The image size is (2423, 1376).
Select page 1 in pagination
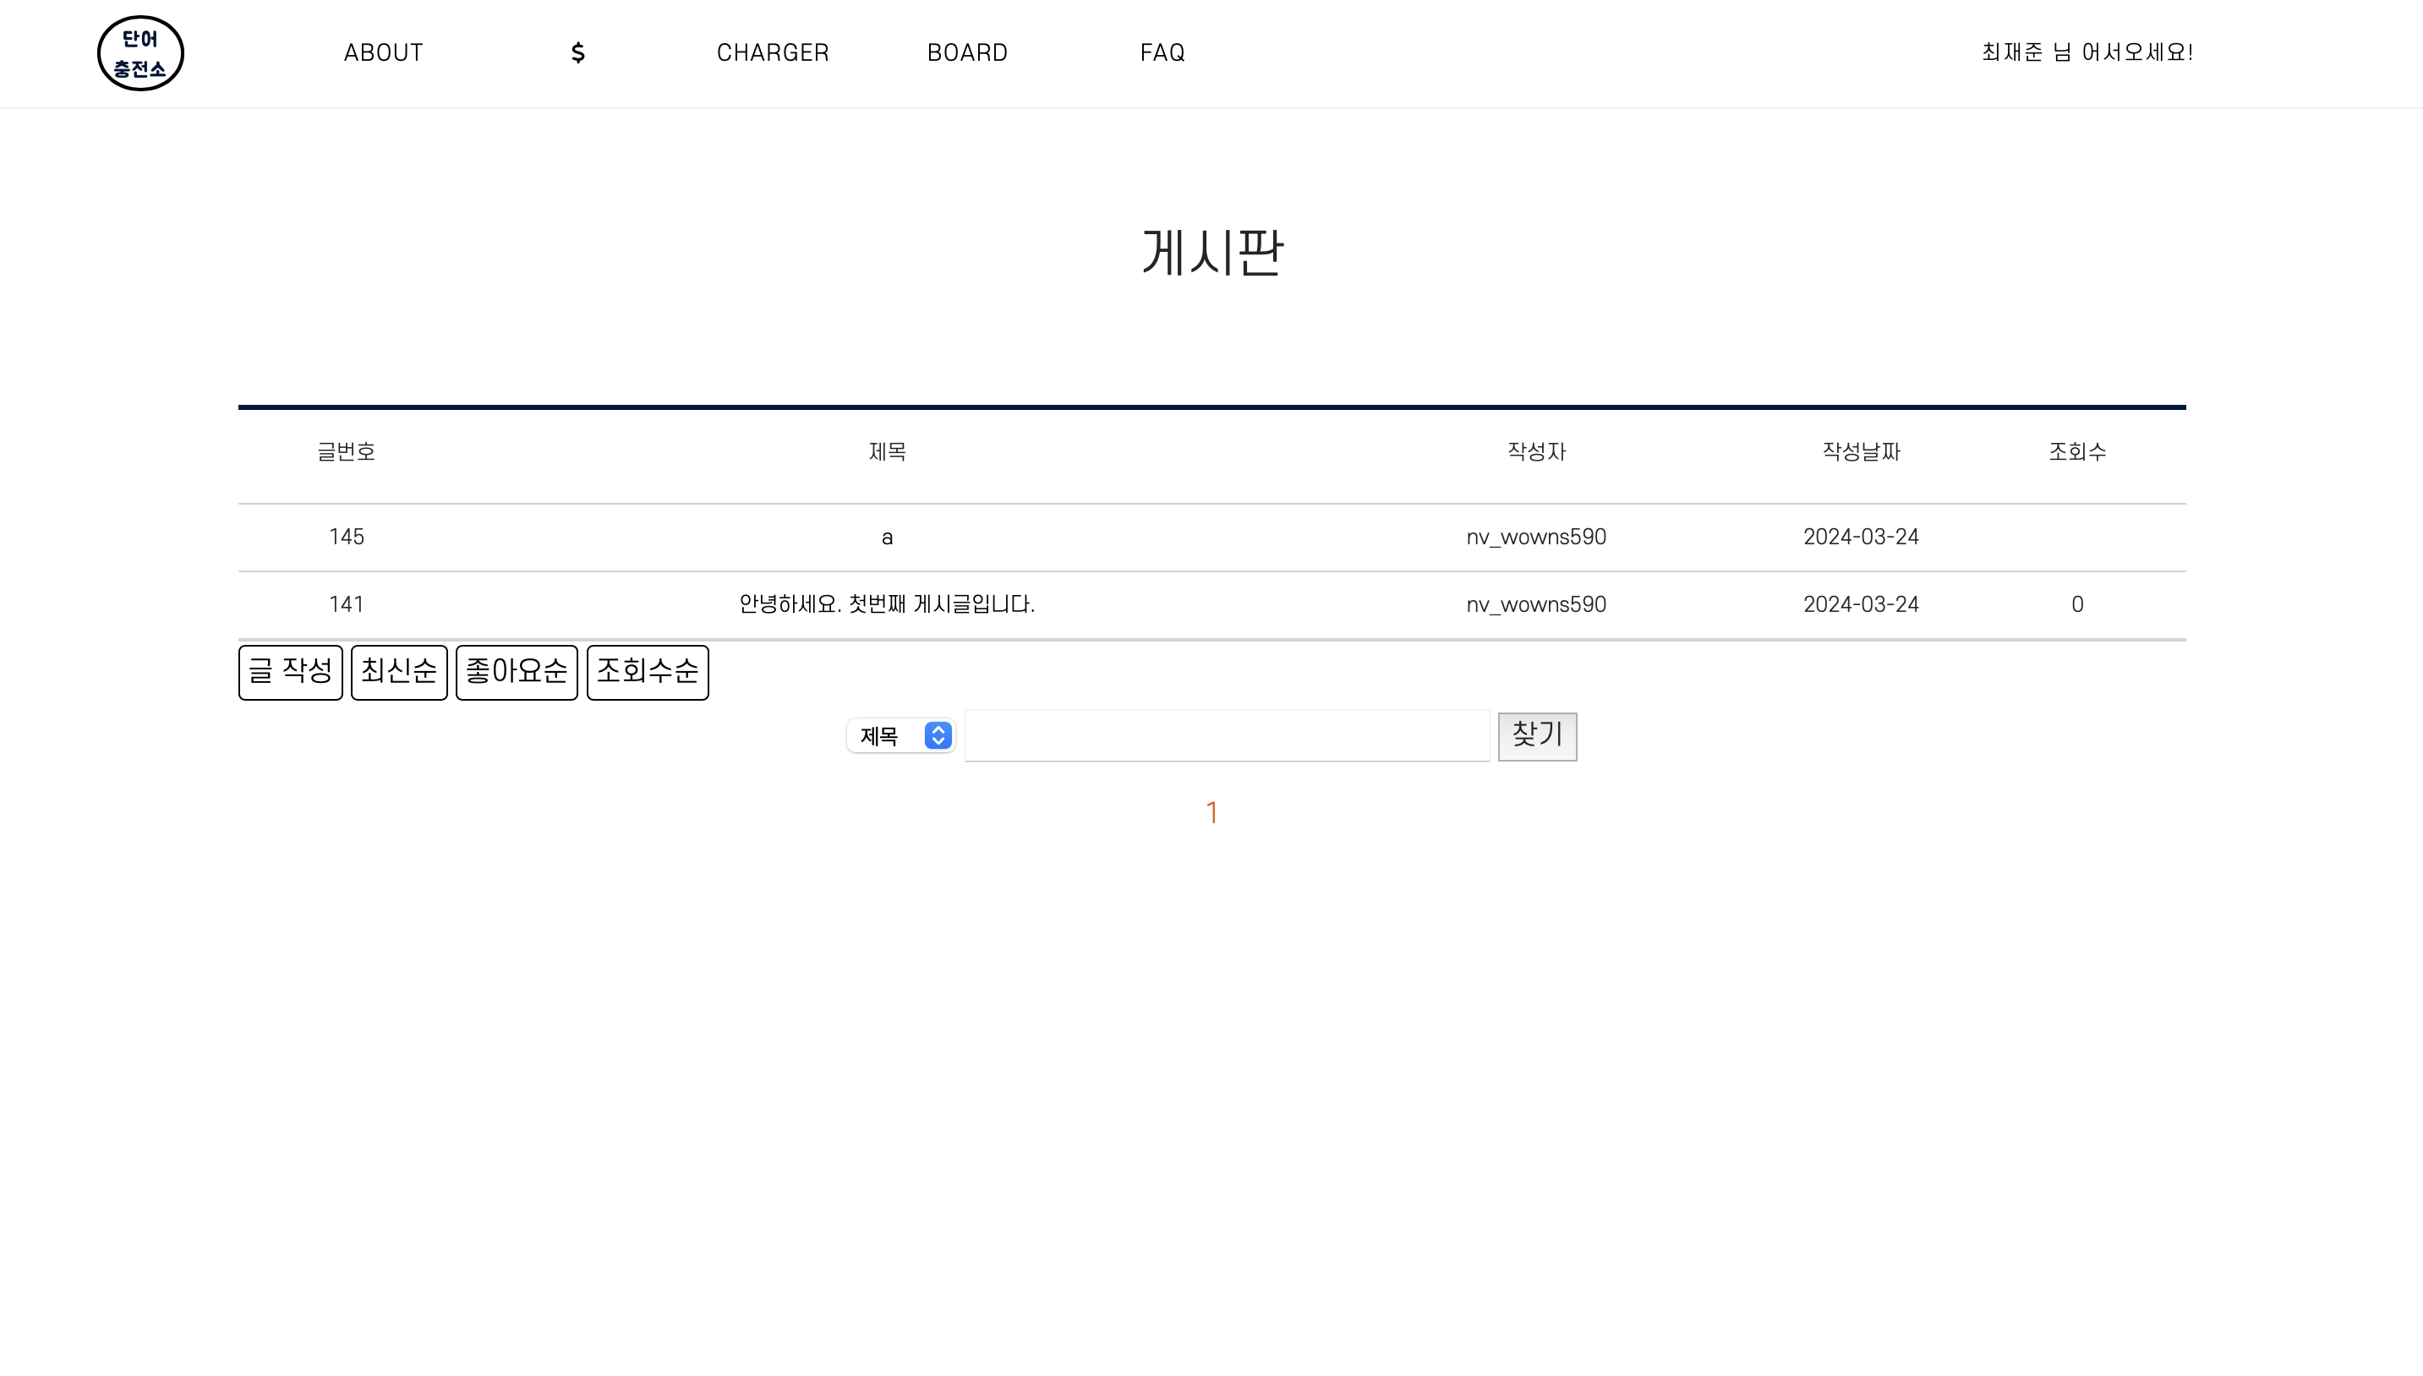[x=1211, y=813]
